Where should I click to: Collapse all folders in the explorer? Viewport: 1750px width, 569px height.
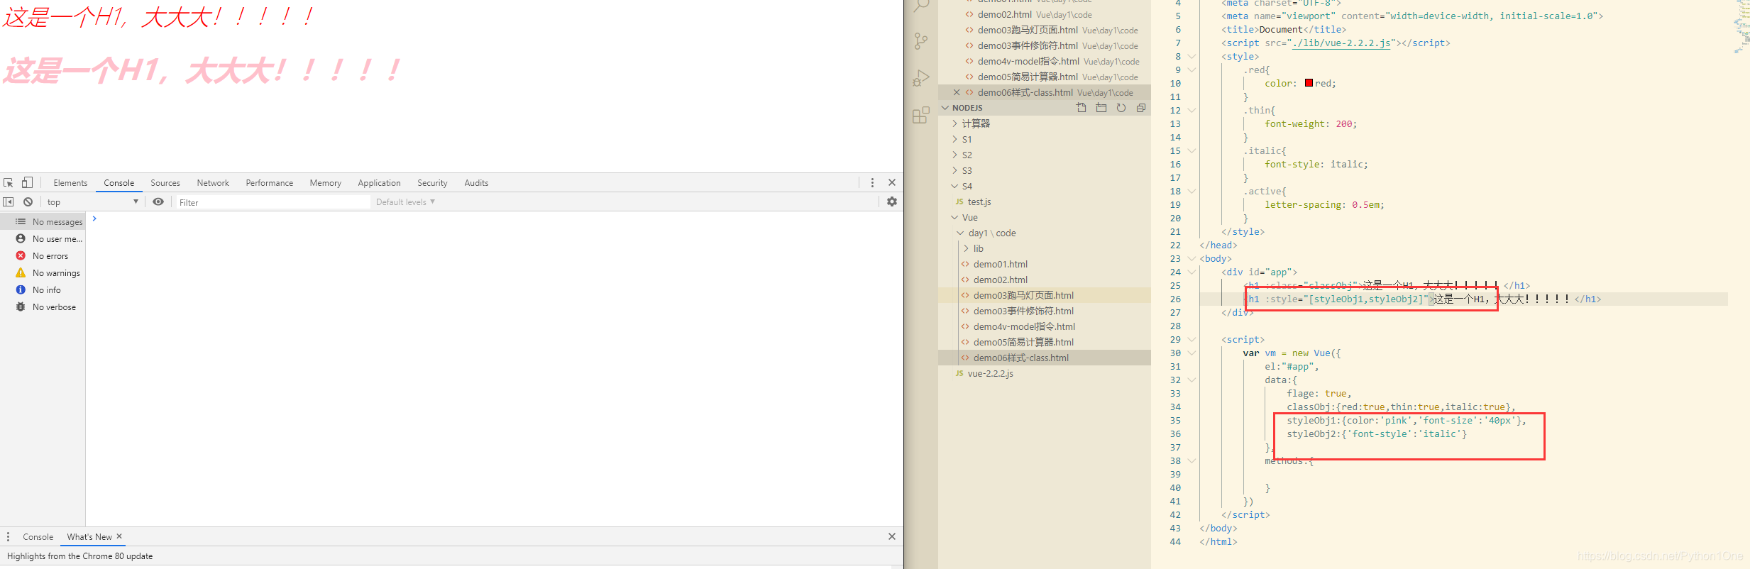[x=1140, y=108]
